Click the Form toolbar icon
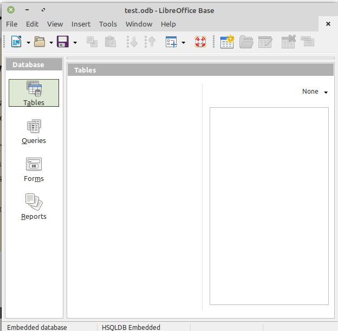The width and height of the screenshot is (338, 331). 172,42
